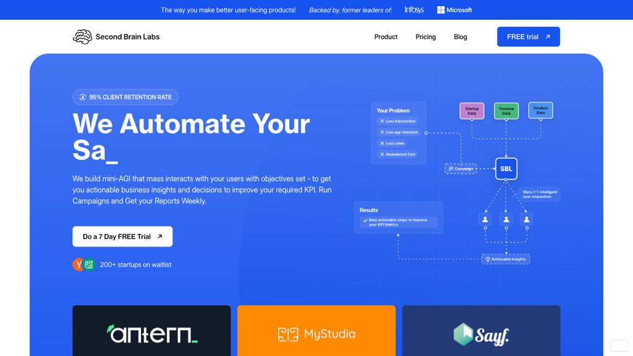This screenshot has height=356, width=633.
Task: Click the Infosys logo in top banner
Action: coord(414,10)
